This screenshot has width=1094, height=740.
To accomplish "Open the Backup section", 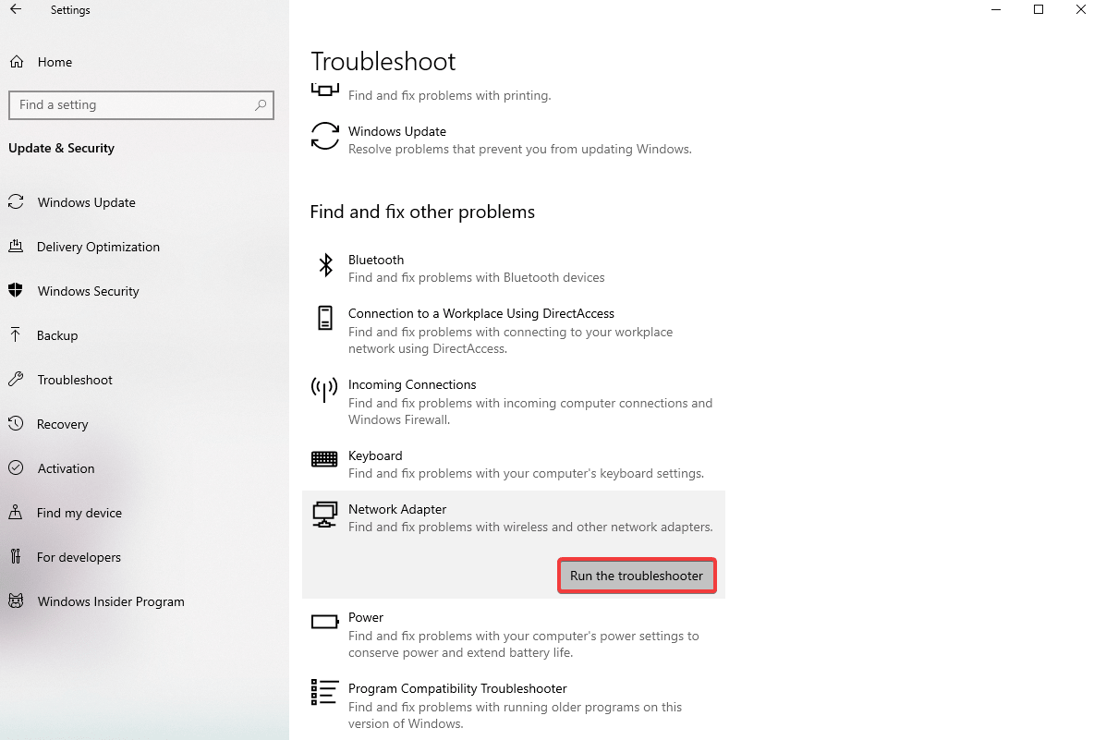I will click(57, 335).
